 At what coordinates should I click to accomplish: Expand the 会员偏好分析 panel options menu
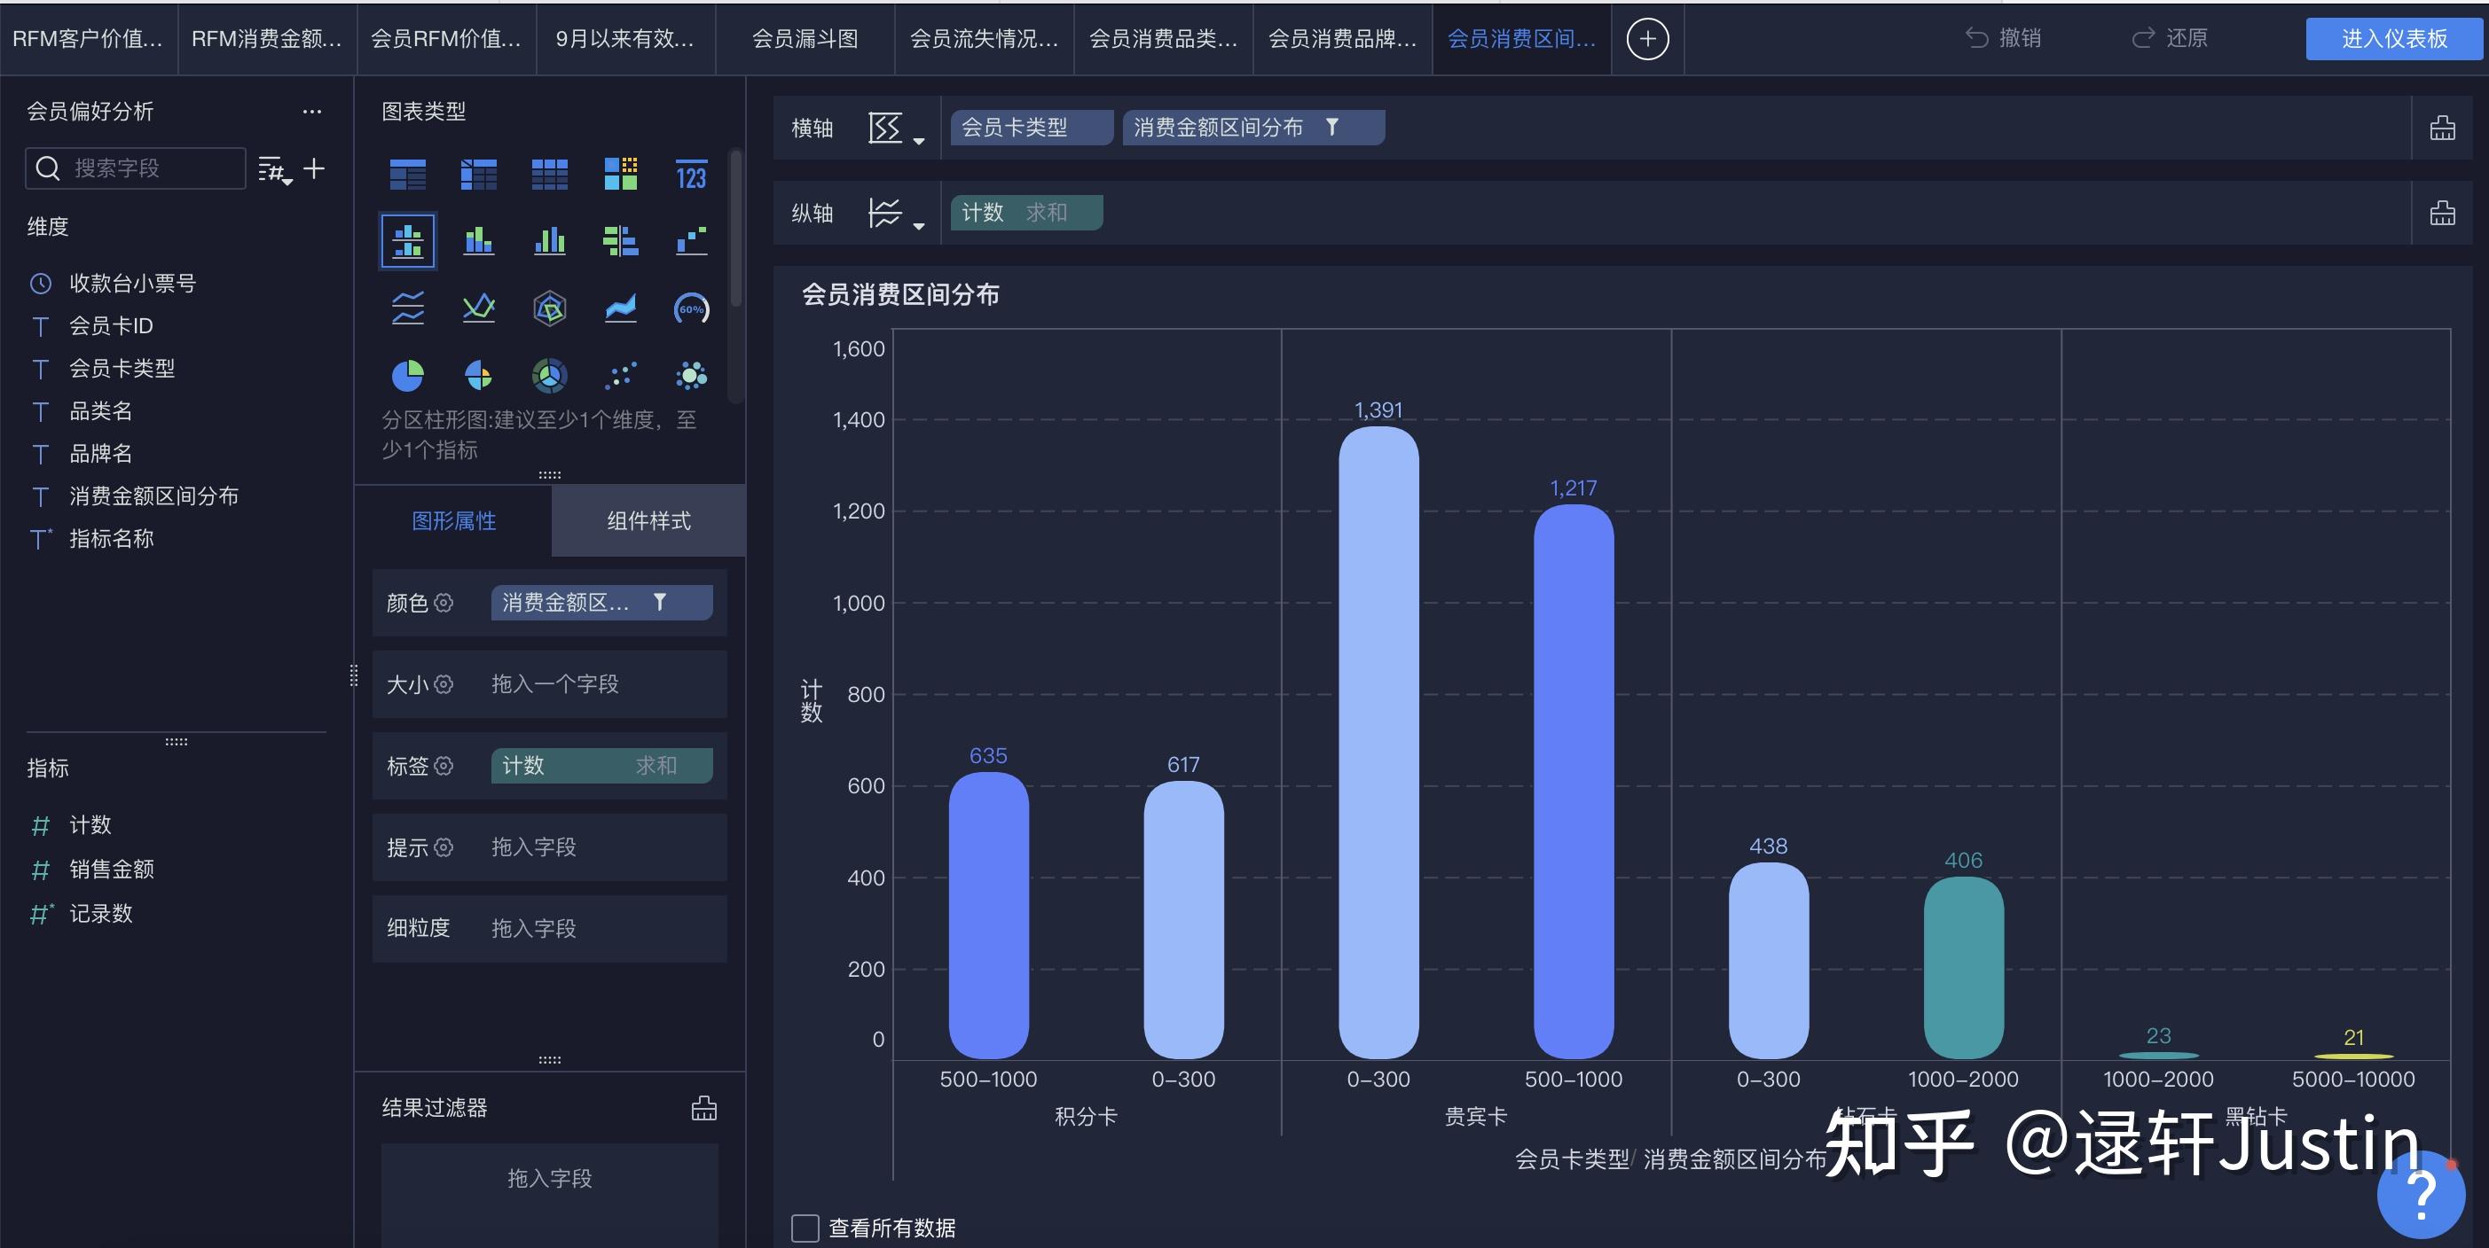point(311,111)
